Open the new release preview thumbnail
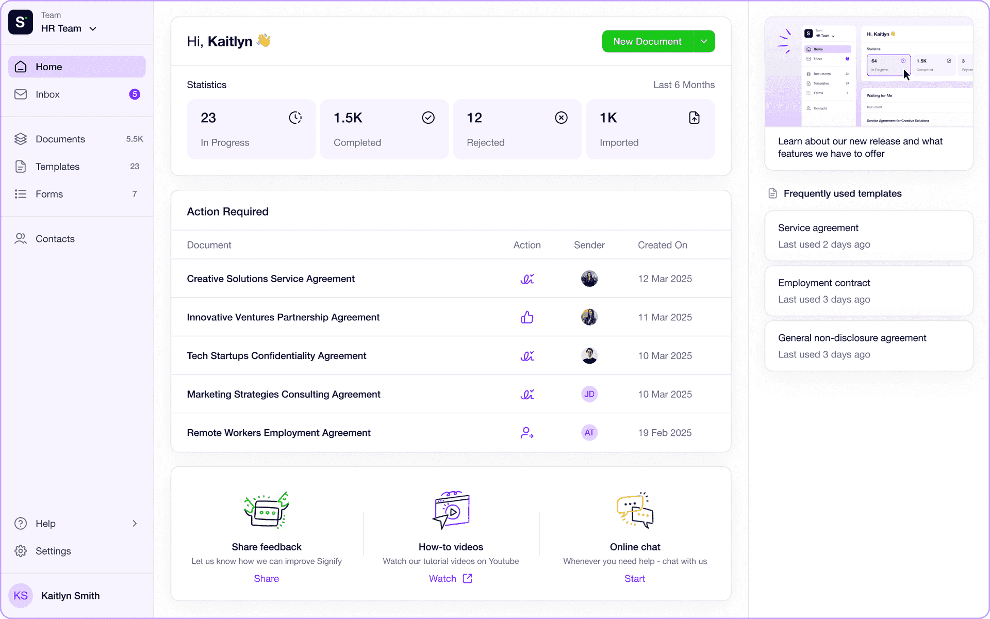The width and height of the screenshot is (990, 619). 869,72
